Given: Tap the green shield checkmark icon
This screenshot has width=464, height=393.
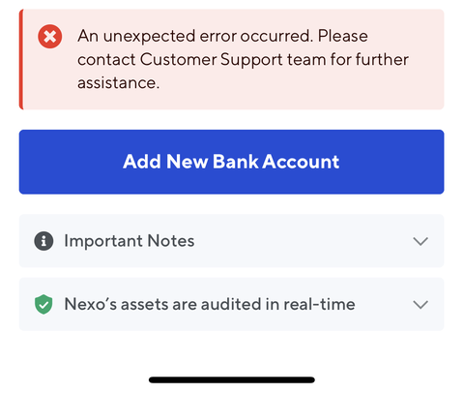Looking at the screenshot, I should (43, 304).
